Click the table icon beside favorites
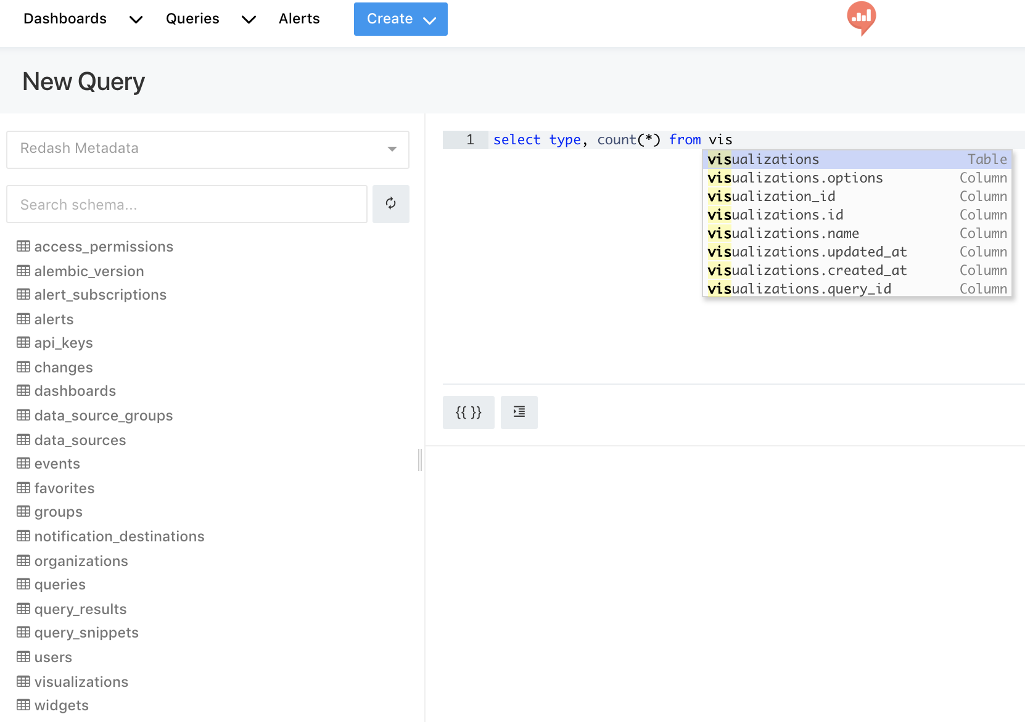Screen dimensions: 1025x722 [23, 488]
